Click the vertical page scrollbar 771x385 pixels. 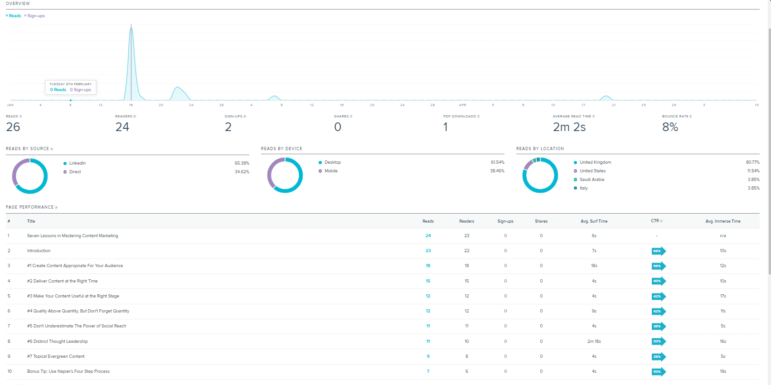point(769,150)
